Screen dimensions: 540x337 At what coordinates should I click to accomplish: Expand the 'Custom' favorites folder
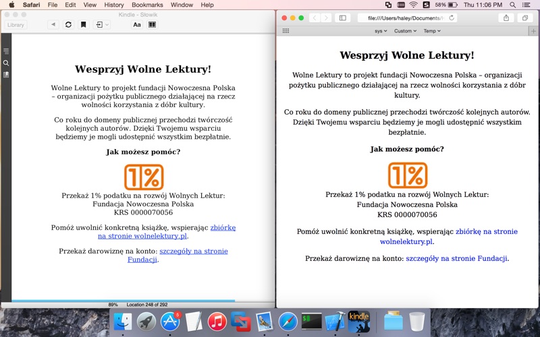(x=405, y=31)
